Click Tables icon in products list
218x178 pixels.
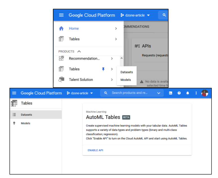pyautogui.click(x=61, y=69)
